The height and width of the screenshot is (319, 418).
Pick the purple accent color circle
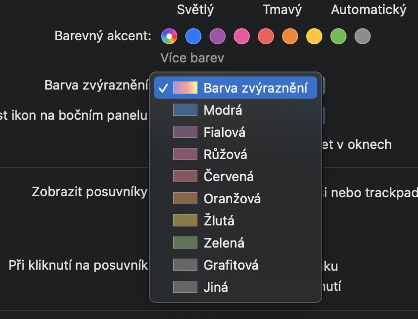pos(218,36)
